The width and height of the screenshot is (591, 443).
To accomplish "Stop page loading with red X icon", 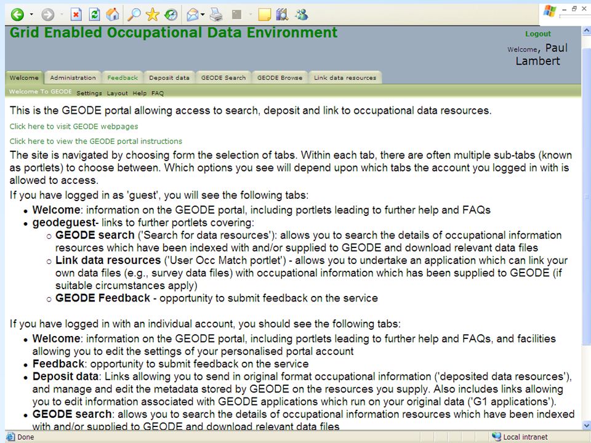I will 76,15.
